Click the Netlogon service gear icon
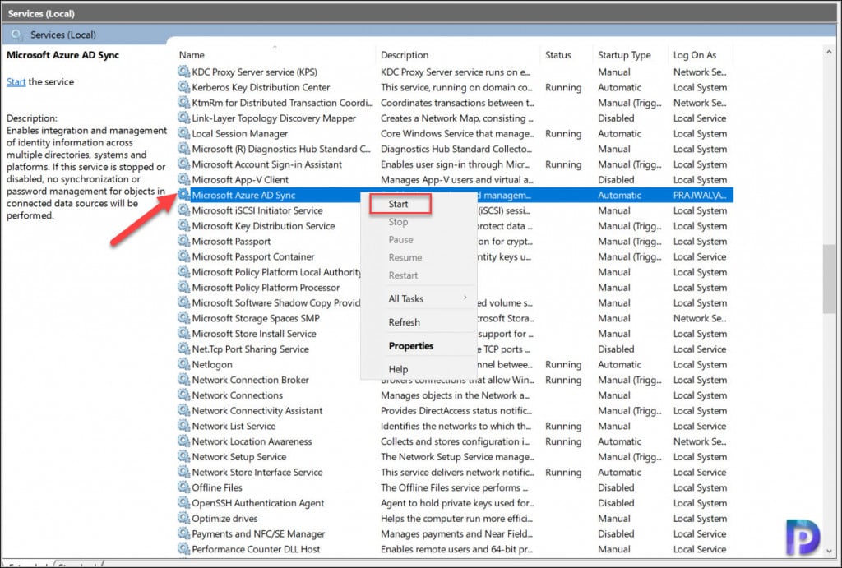This screenshot has width=842, height=568. point(183,364)
